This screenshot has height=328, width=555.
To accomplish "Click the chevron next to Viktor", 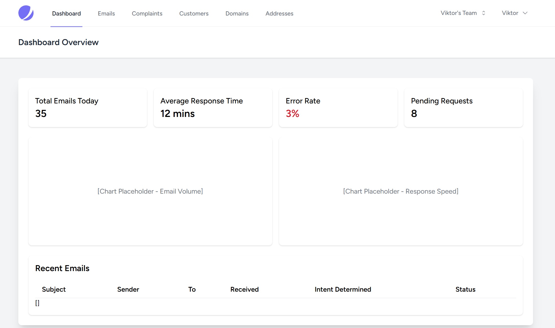I will coord(525,13).
